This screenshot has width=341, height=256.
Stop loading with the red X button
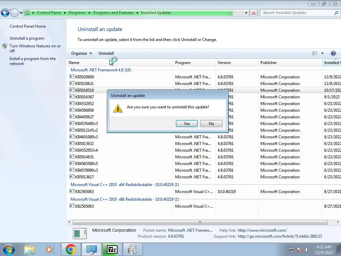(x=253, y=13)
